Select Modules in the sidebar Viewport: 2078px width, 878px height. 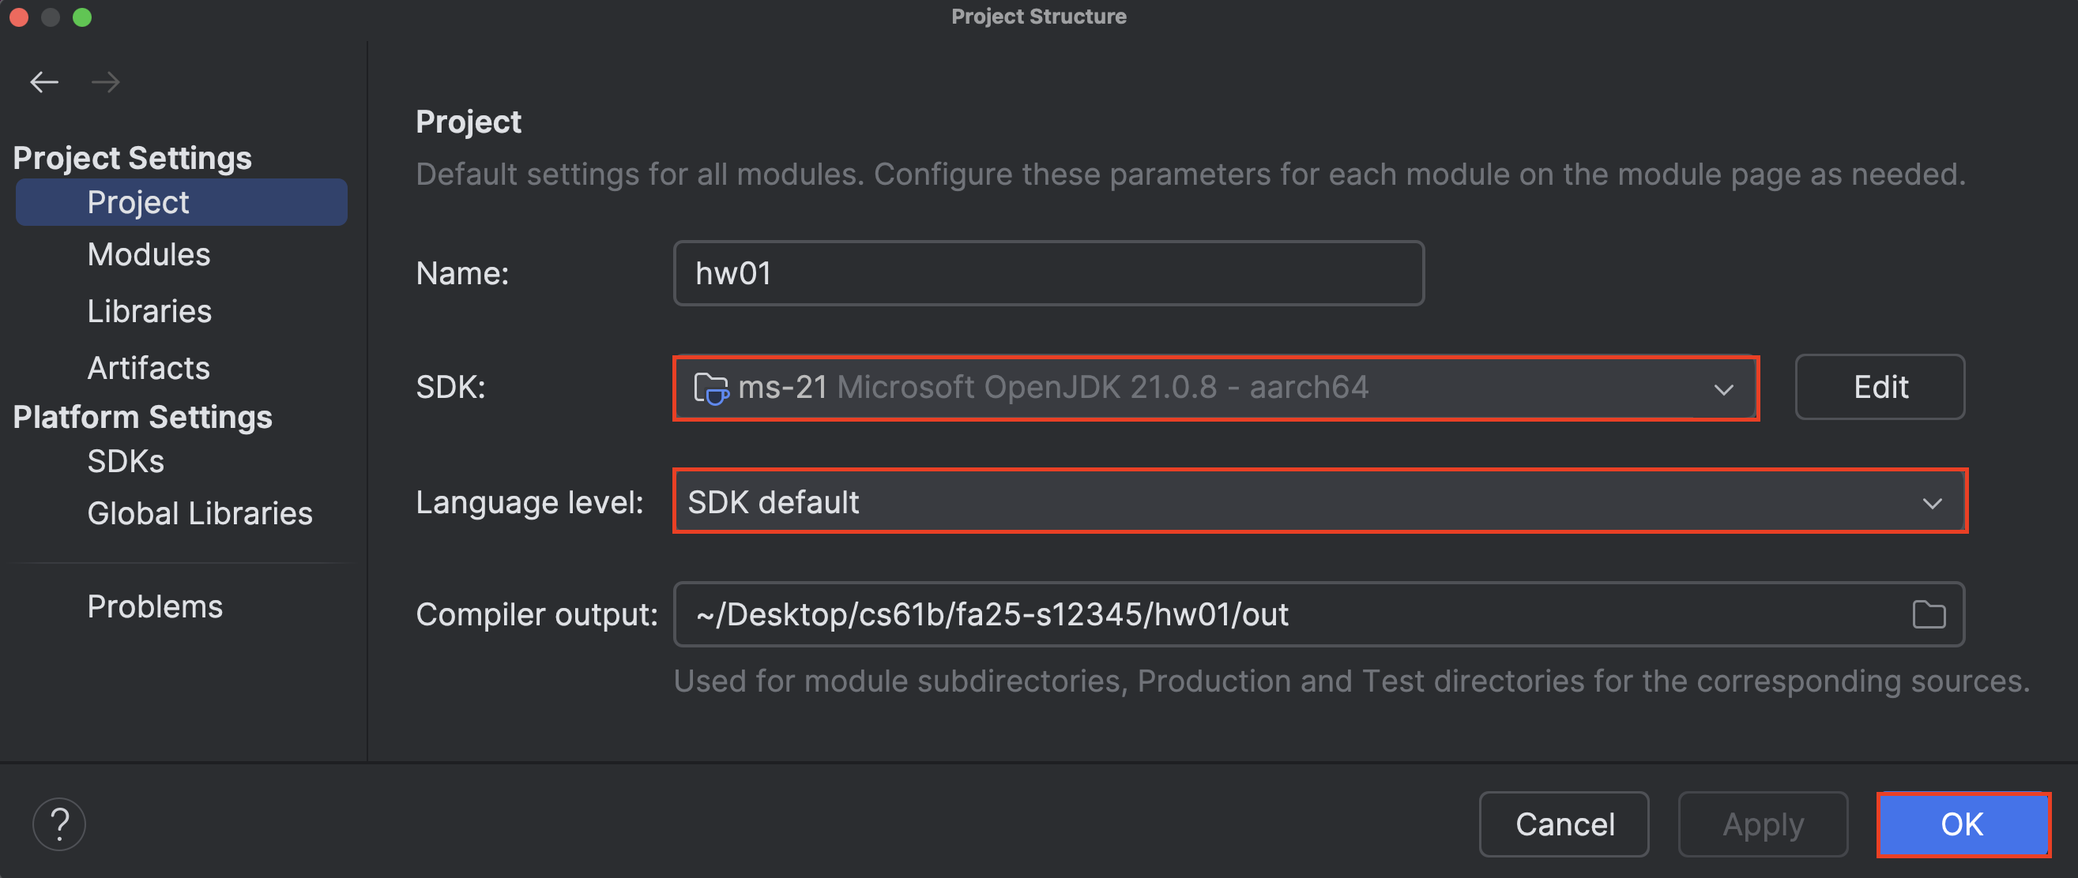tap(149, 254)
